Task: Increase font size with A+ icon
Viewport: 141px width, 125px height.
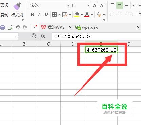Action: tap(95, 5)
